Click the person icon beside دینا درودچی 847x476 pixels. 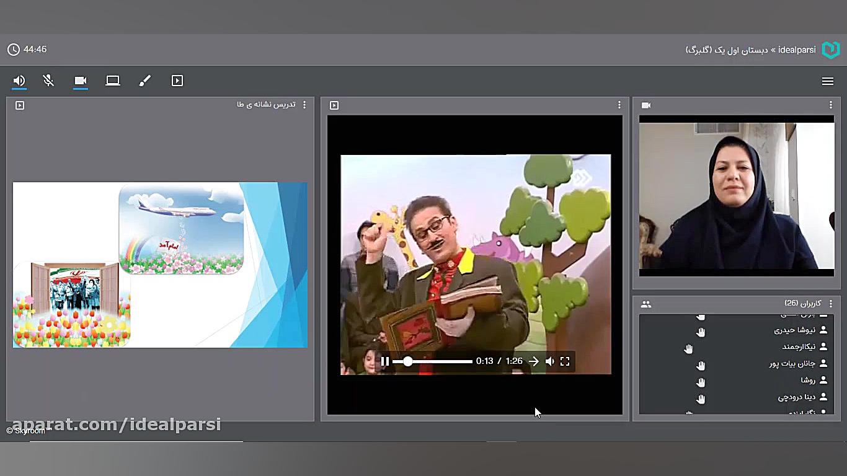[823, 397]
